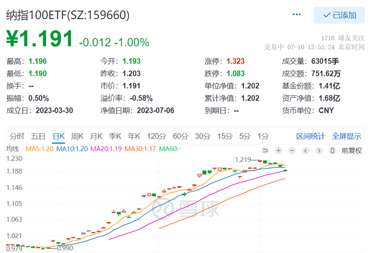Image resolution: width=373 pixels, height=253 pixels.
Task: Move chart left with previous arrow
Action: tap(305, 151)
